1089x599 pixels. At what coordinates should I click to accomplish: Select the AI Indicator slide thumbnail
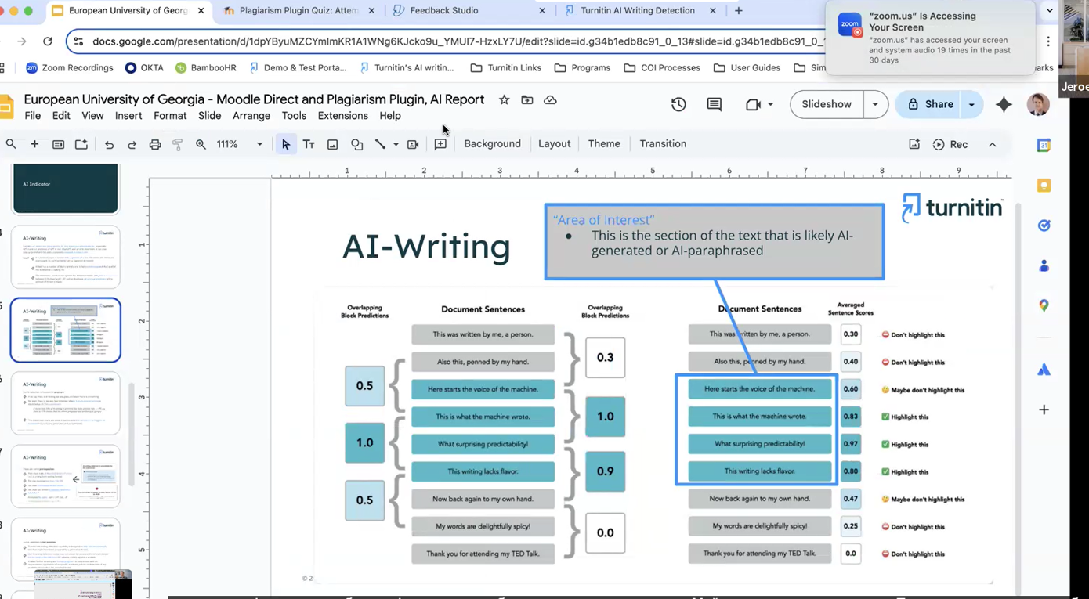[65, 188]
